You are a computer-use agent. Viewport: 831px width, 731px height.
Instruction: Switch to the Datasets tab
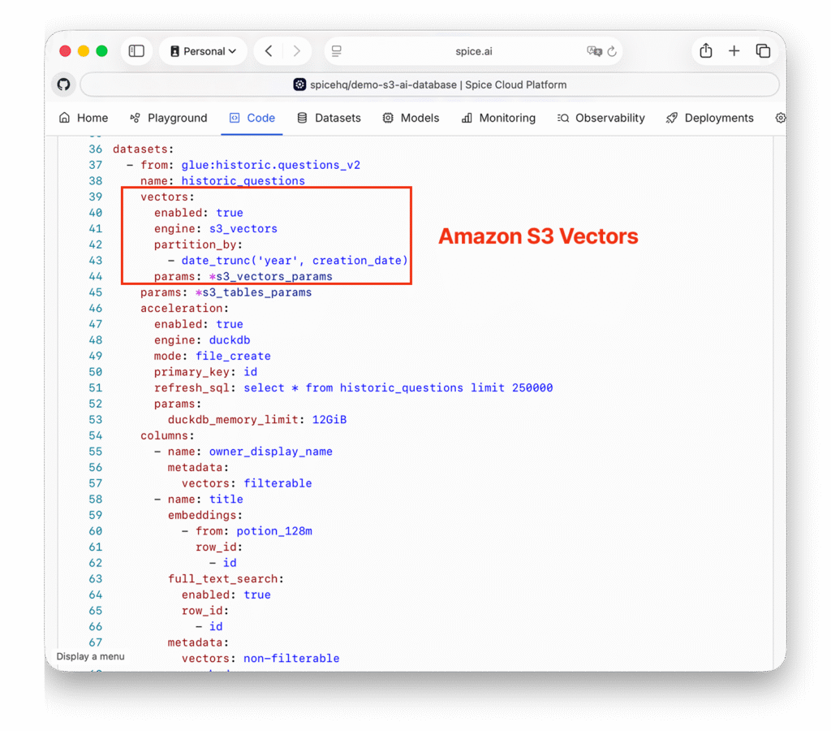329,118
